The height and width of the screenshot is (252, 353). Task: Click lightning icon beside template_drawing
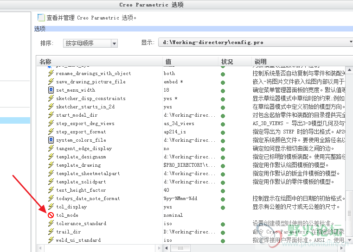[51, 165]
